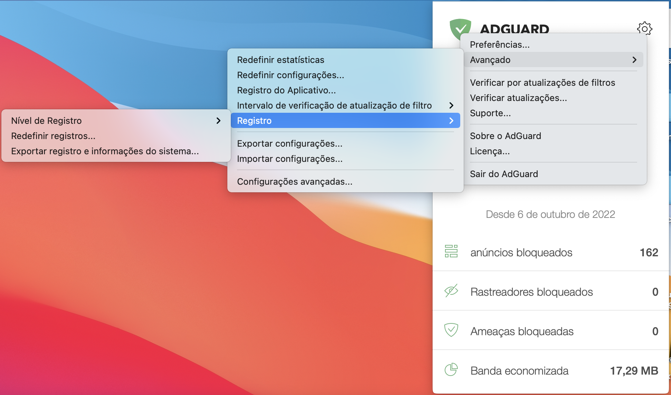Open Configurações avançadas...
Screen dimensions: 671x395
tap(346, 182)
